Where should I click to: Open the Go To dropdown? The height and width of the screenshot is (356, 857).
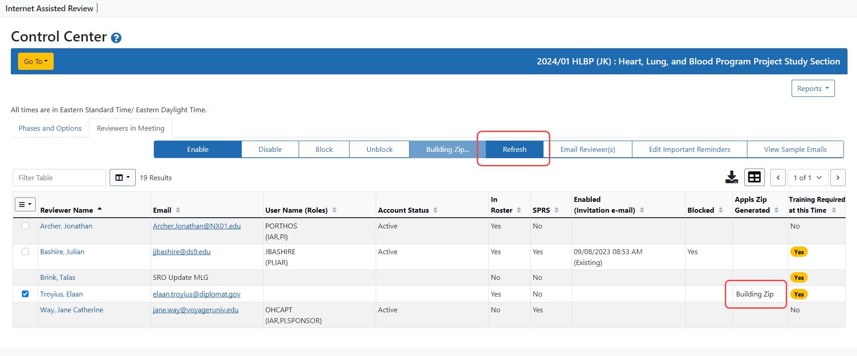click(36, 61)
